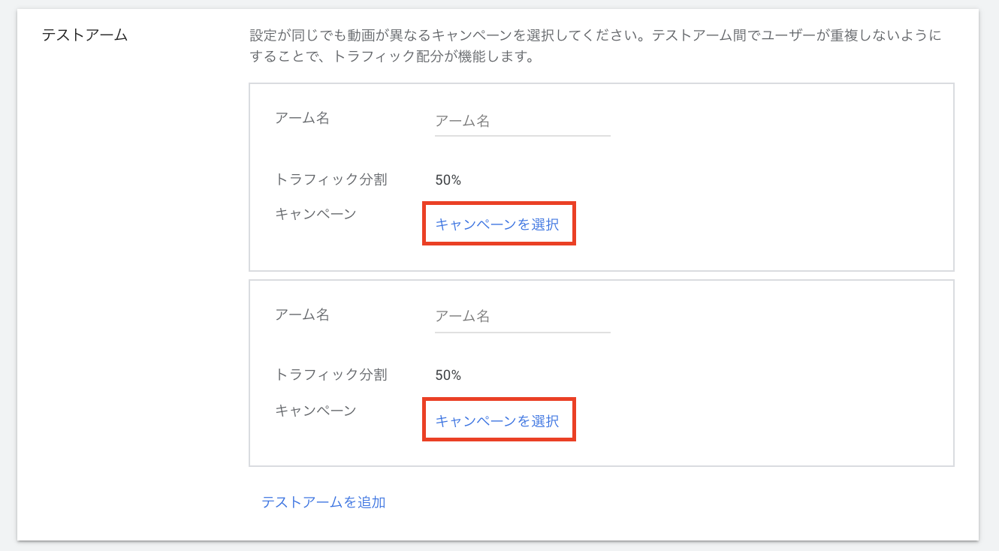Click the underline beneath the first アーム名 placeholder
999x551 pixels.
(x=522, y=136)
